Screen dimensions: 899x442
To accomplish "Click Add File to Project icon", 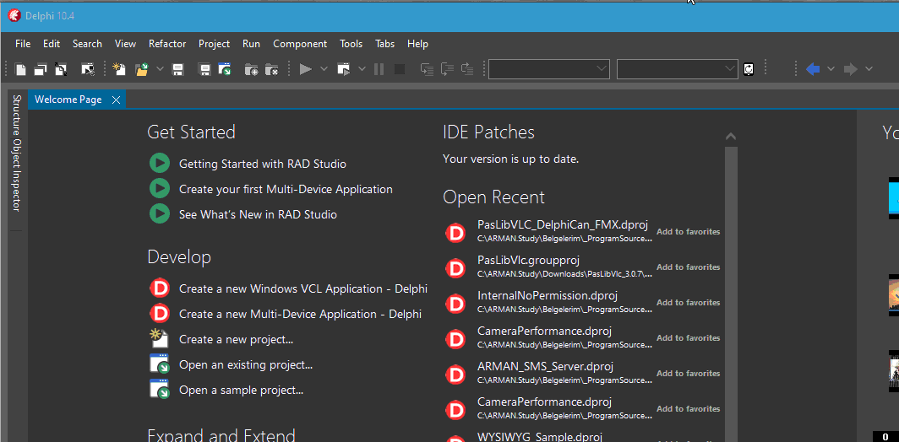I will point(251,69).
